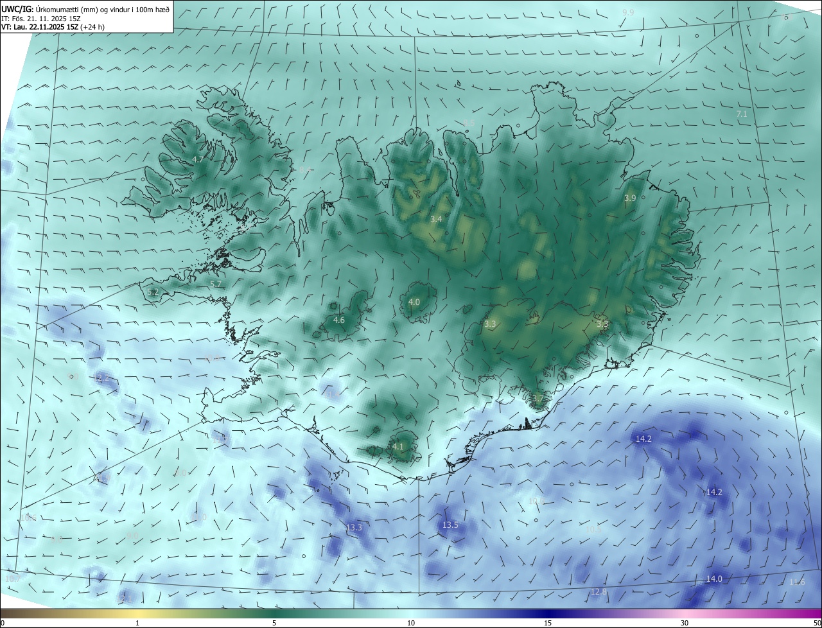Click the '5' tick label on the color scale
The height and width of the screenshot is (628, 822).
pos(274,623)
